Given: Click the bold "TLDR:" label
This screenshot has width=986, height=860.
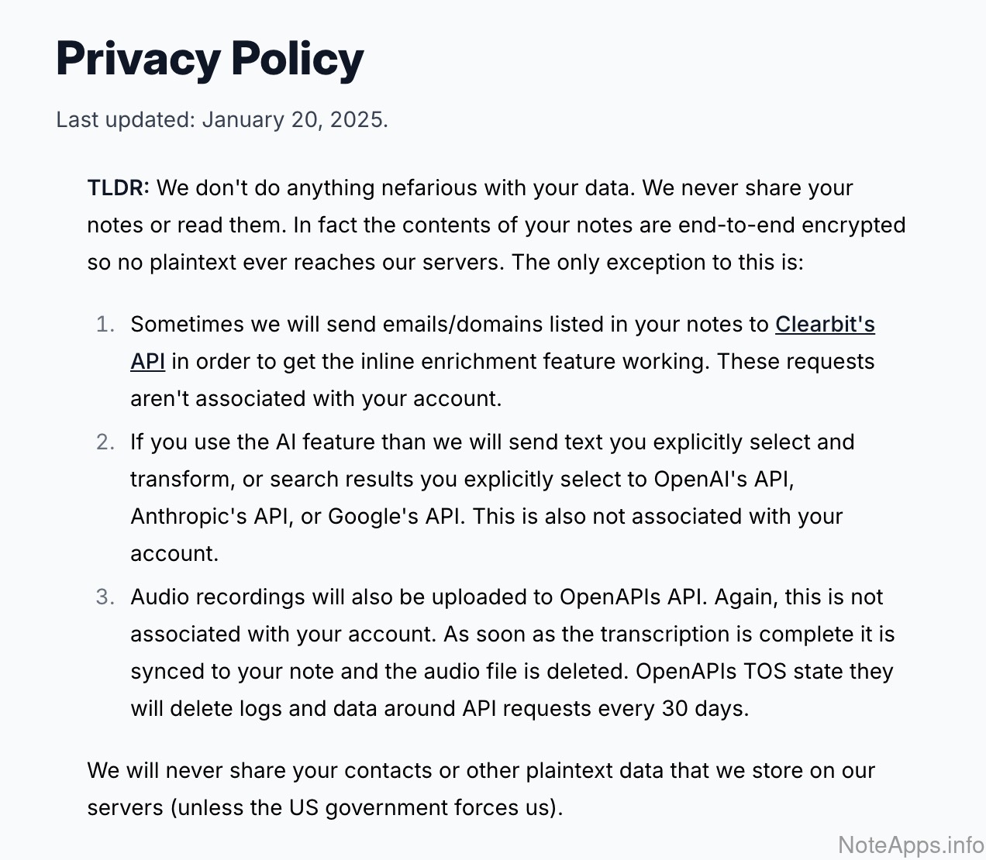Looking at the screenshot, I should tap(119, 187).
